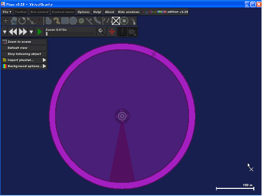262x196 pixels.
Task: Open the Options menu
Action: pos(84,12)
